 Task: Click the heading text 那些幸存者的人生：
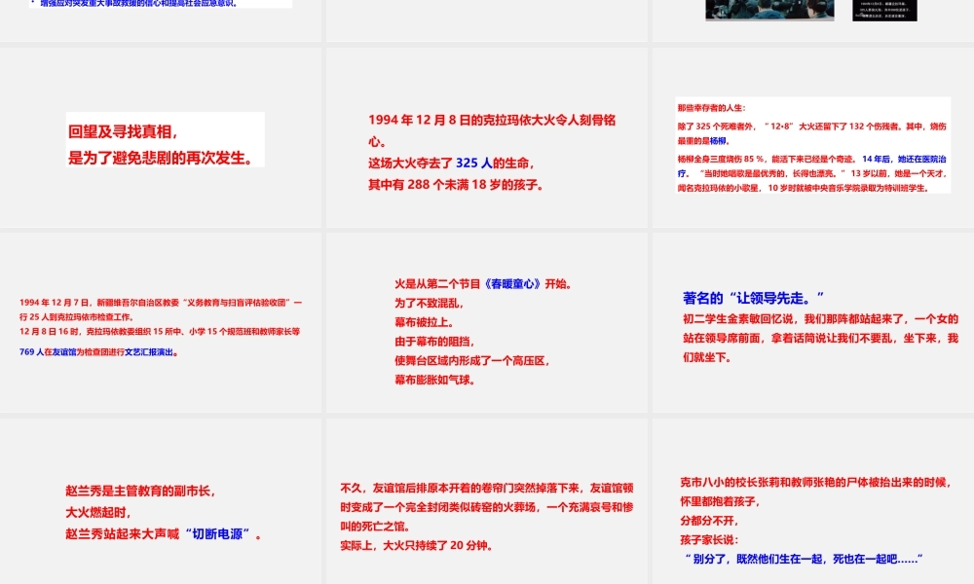(x=712, y=108)
